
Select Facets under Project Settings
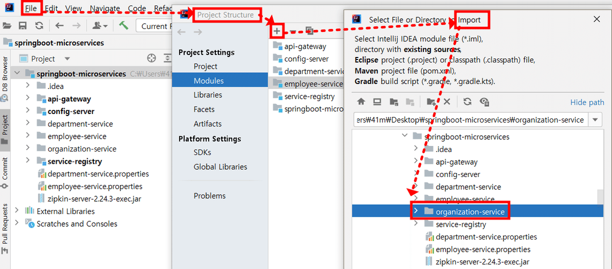(204, 109)
